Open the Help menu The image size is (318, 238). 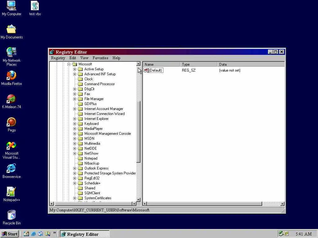116,58
